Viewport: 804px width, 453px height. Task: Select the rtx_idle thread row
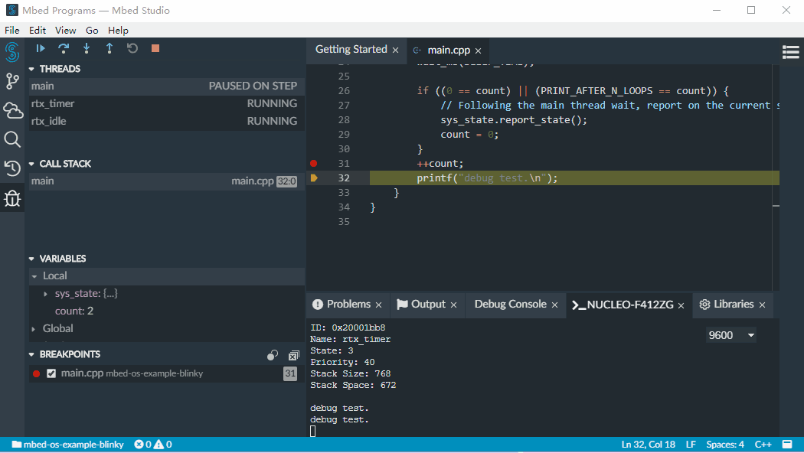167,121
